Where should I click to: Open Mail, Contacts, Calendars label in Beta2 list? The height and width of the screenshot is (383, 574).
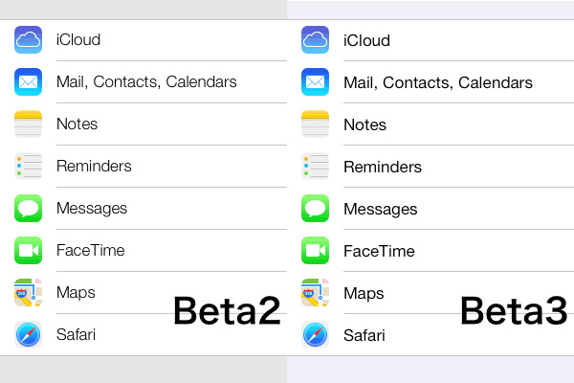(x=146, y=82)
